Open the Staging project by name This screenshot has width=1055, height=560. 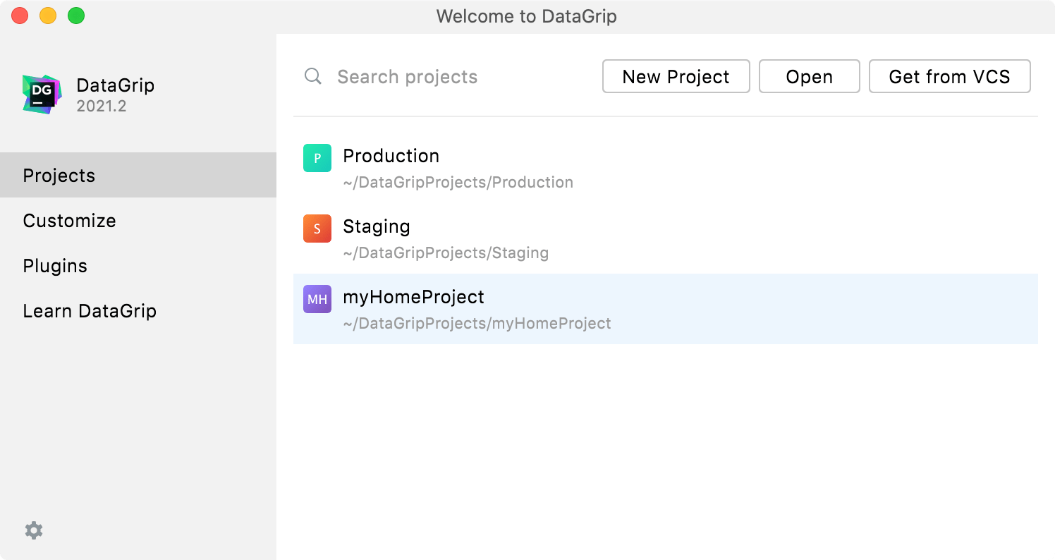pyautogui.click(x=376, y=226)
